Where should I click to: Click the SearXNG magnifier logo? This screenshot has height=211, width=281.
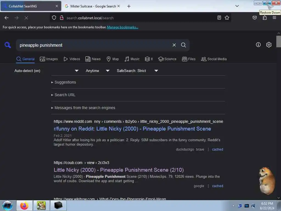pyautogui.click(x=8, y=45)
